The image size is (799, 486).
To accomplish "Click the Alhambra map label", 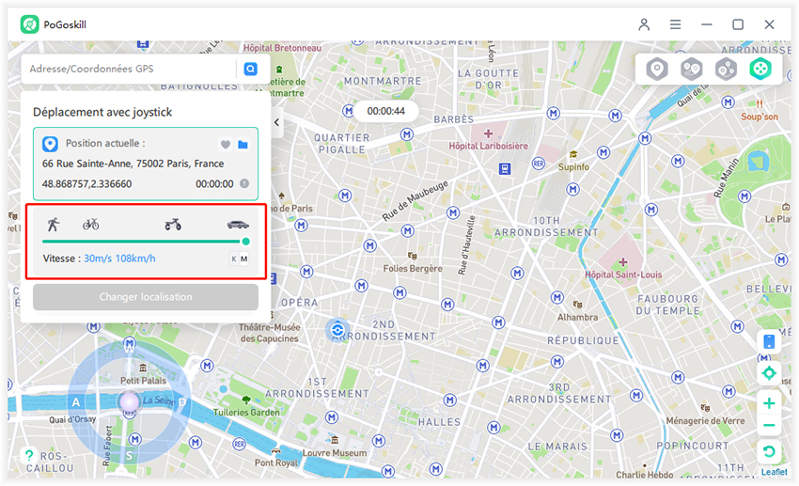I will point(577,317).
